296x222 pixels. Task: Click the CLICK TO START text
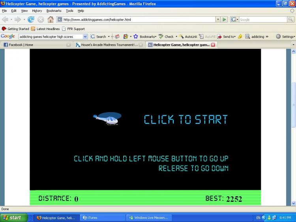click(185, 119)
